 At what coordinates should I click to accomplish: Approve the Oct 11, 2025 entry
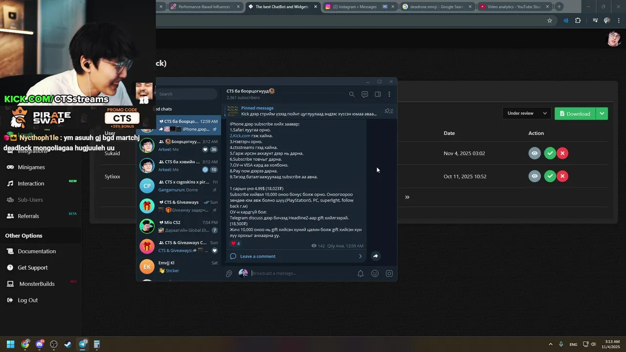pos(550,176)
